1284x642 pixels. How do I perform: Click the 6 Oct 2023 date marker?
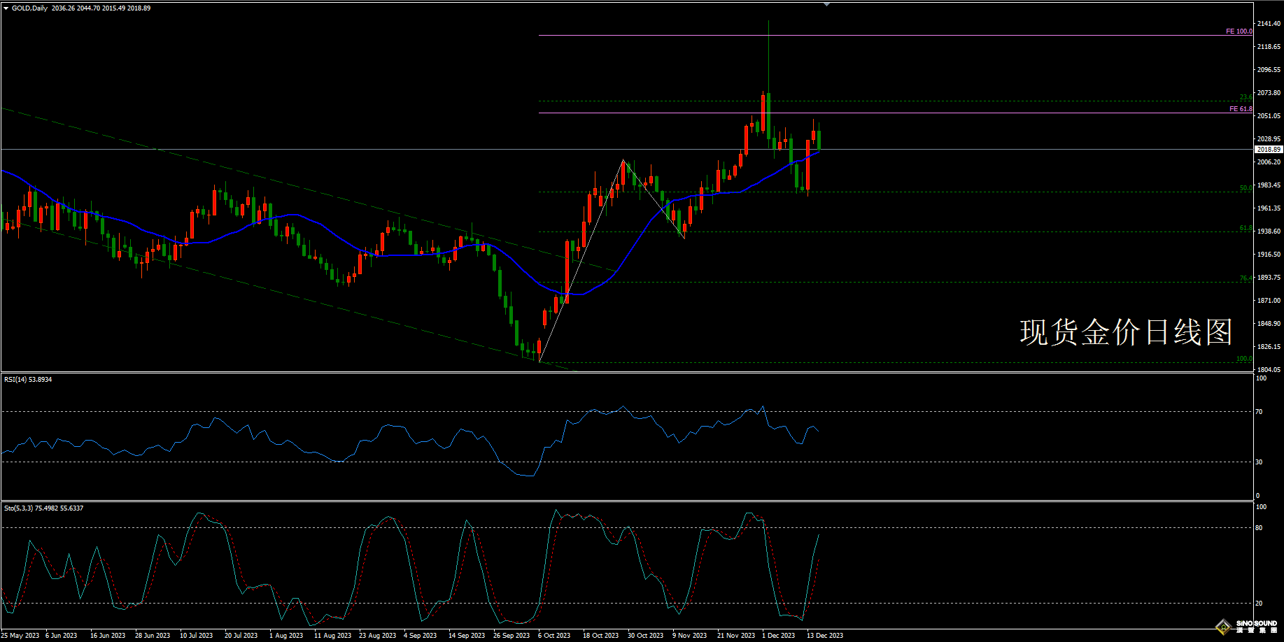(x=554, y=636)
